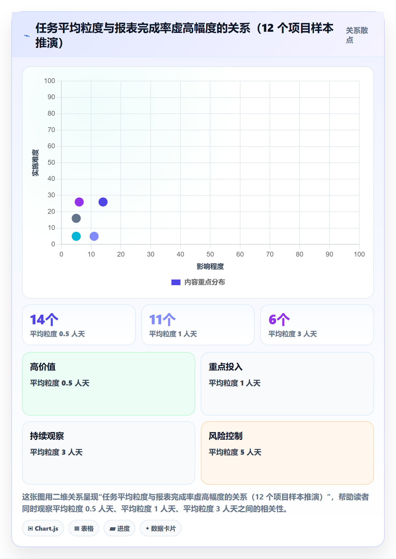This screenshot has width=396, height=559.
Task: Select the 高价值 quadrant card
Action: click(x=109, y=384)
